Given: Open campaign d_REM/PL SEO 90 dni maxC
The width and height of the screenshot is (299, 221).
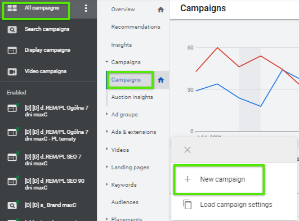Looking at the screenshot, I should tap(55, 184).
